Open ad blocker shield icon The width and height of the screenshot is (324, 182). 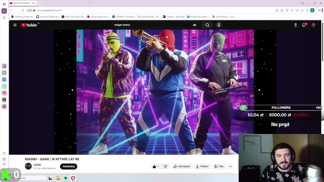[287, 10]
